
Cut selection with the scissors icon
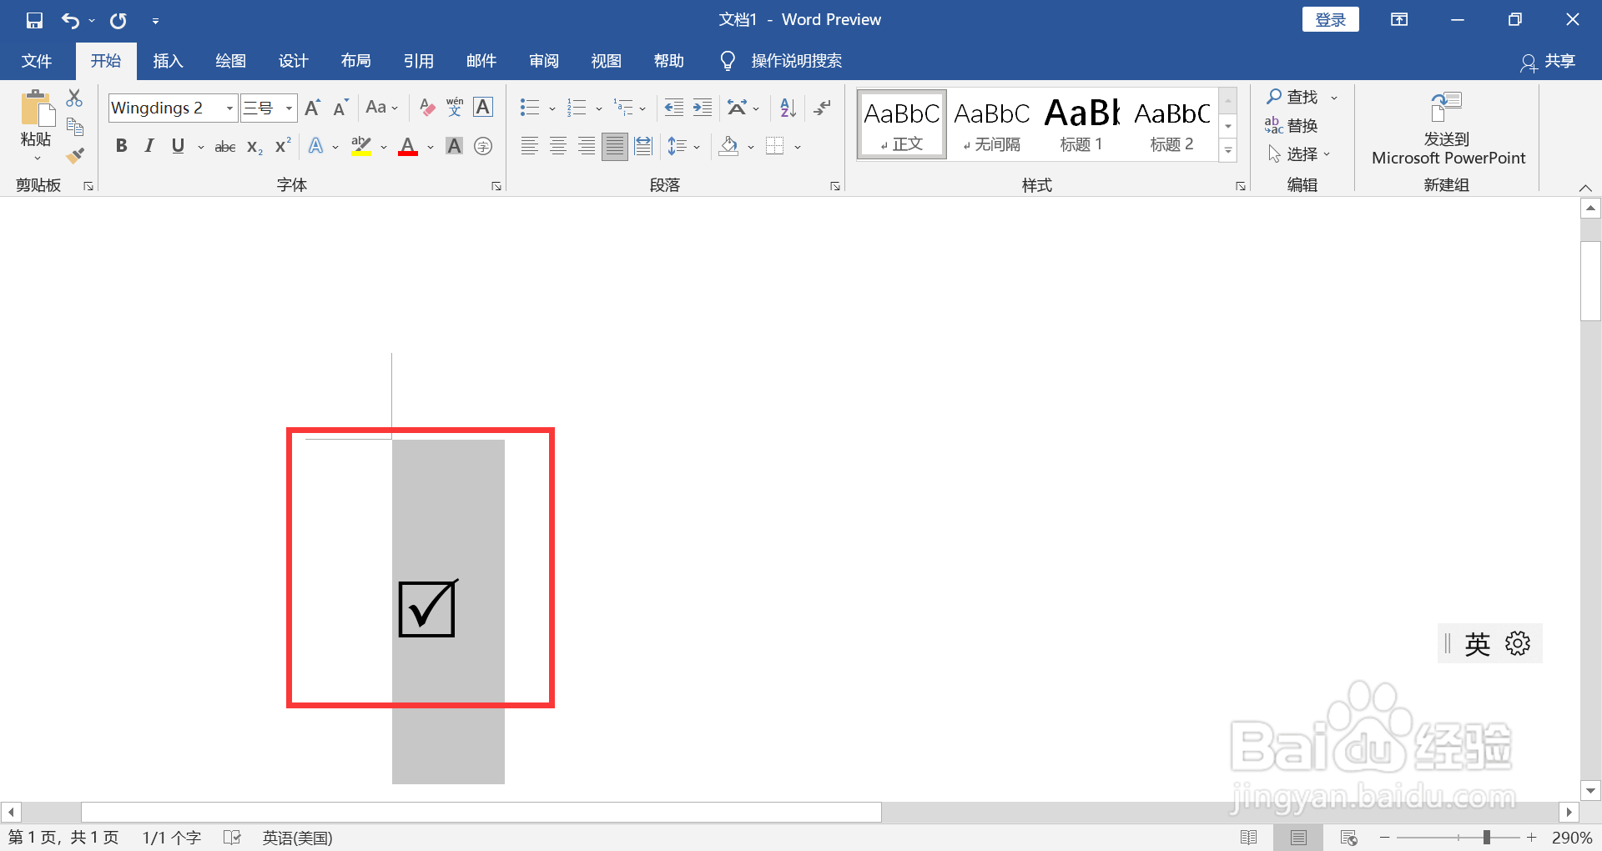pyautogui.click(x=74, y=98)
